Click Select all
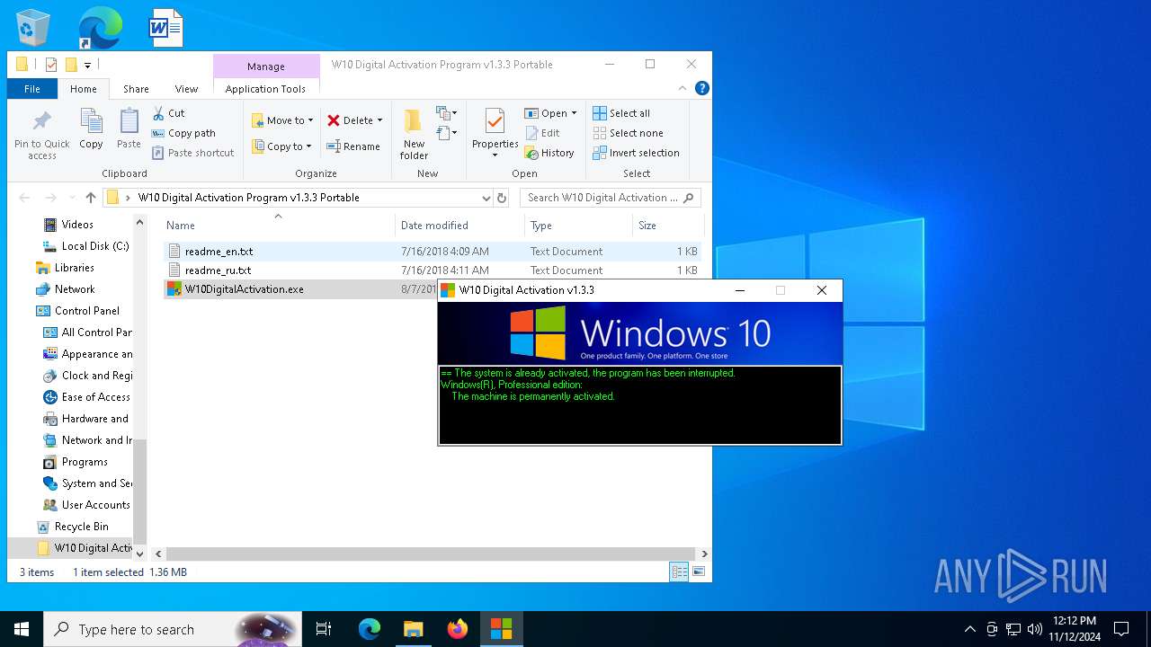 (x=621, y=113)
